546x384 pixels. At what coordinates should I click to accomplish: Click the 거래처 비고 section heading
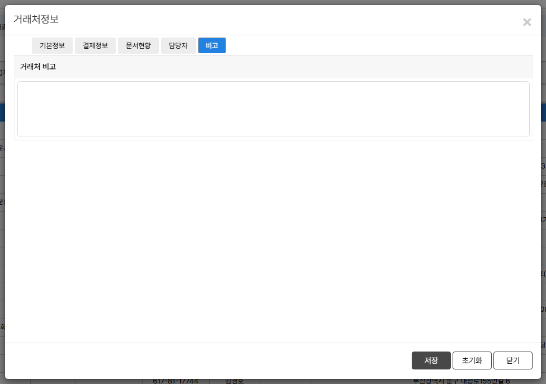coord(38,67)
